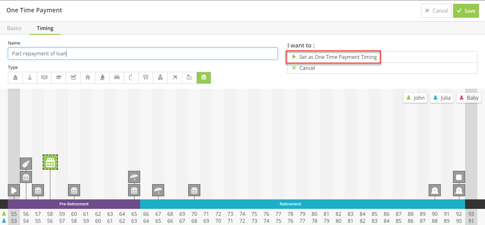Select the calendar marker at age 70
Viewport: 485px width, 225px height.
[194, 190]
